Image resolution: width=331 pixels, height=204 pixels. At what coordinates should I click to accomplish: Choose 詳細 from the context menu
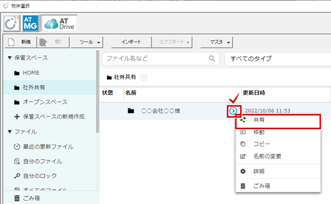pos(278,171)
